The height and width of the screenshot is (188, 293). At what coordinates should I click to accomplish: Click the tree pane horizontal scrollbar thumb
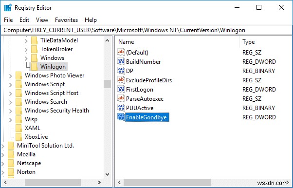coord(53,182)
